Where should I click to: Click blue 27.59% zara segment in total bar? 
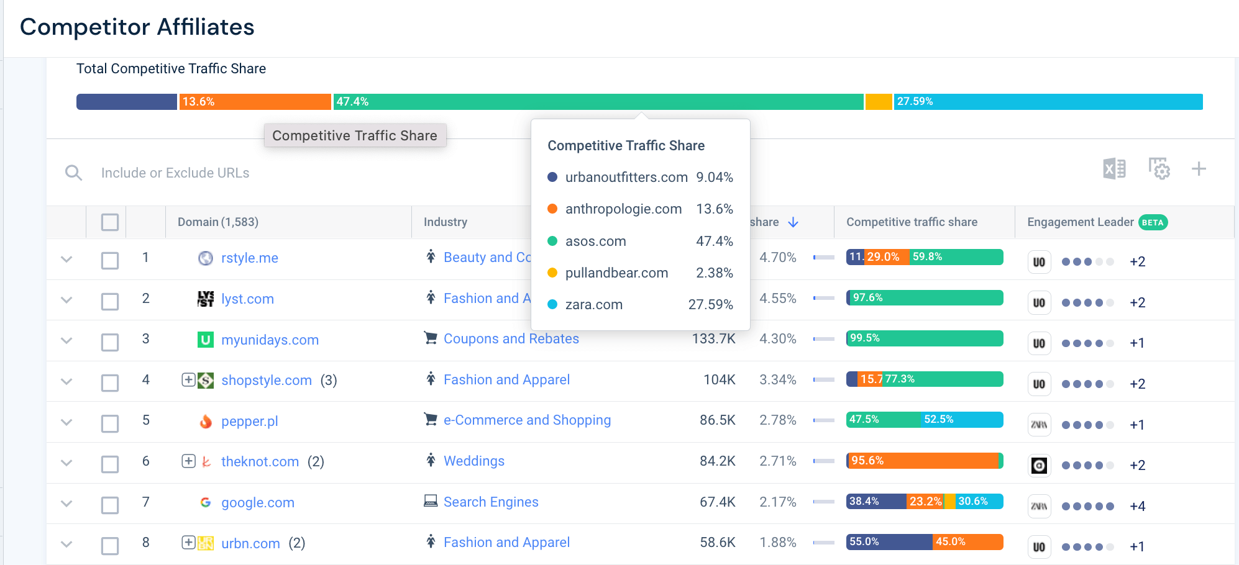1048,102
